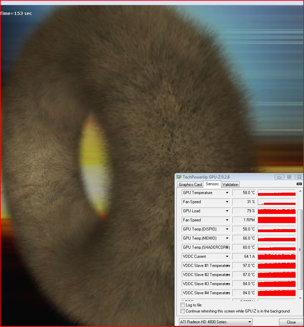Open the GPU Temp.(SHADERCORE) dropdown
The height and width of the screenshot is (327, 304).
tap(227, 247)
